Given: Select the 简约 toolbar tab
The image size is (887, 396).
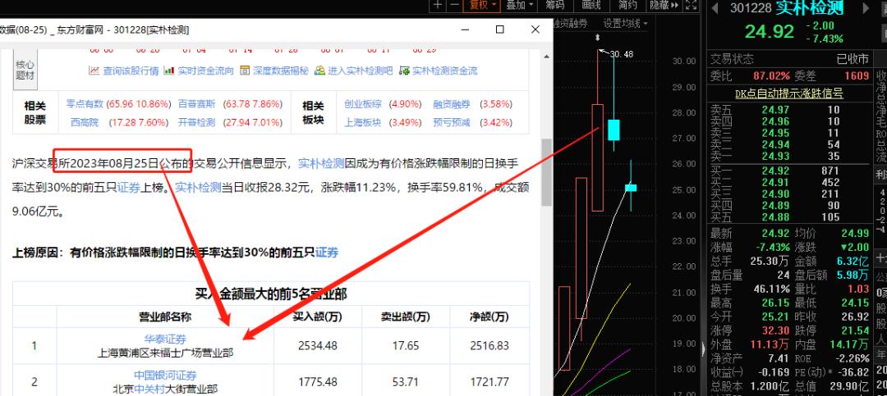Looking at the screenshot, I should (627, 5).
